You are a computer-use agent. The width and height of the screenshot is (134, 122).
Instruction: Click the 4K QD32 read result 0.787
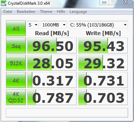point(52,97)
